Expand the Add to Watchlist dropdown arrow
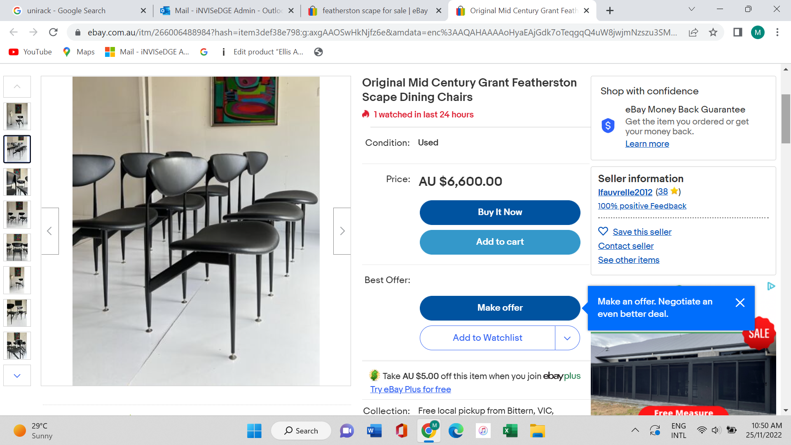Viewport: 791px width, 445px height. (x=567, y=338)
